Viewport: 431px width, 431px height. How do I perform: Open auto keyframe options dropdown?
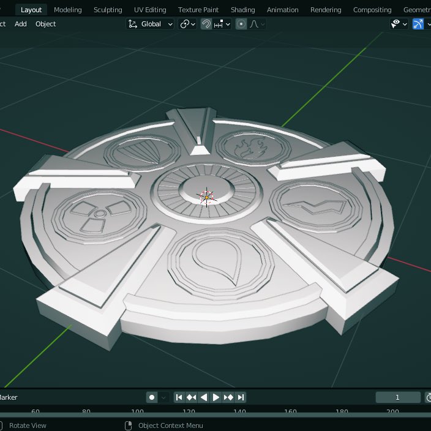point(163,397)
